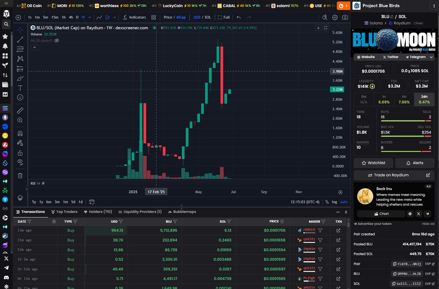Copy the BLU token name icon
Screen dimensions: 439x289
pos(391,16)
